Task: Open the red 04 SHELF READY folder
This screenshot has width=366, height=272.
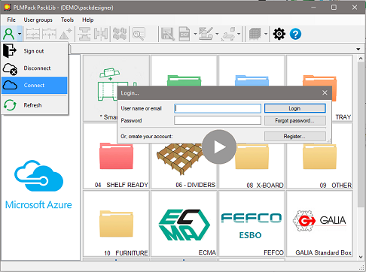Action: [116, 156]
